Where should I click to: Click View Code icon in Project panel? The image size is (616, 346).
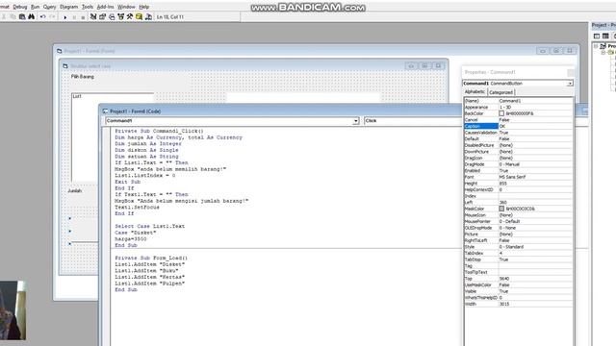pos(597,36)
